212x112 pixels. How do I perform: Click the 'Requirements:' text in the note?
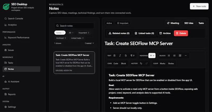pyautogui.click(x=116, y=98)
